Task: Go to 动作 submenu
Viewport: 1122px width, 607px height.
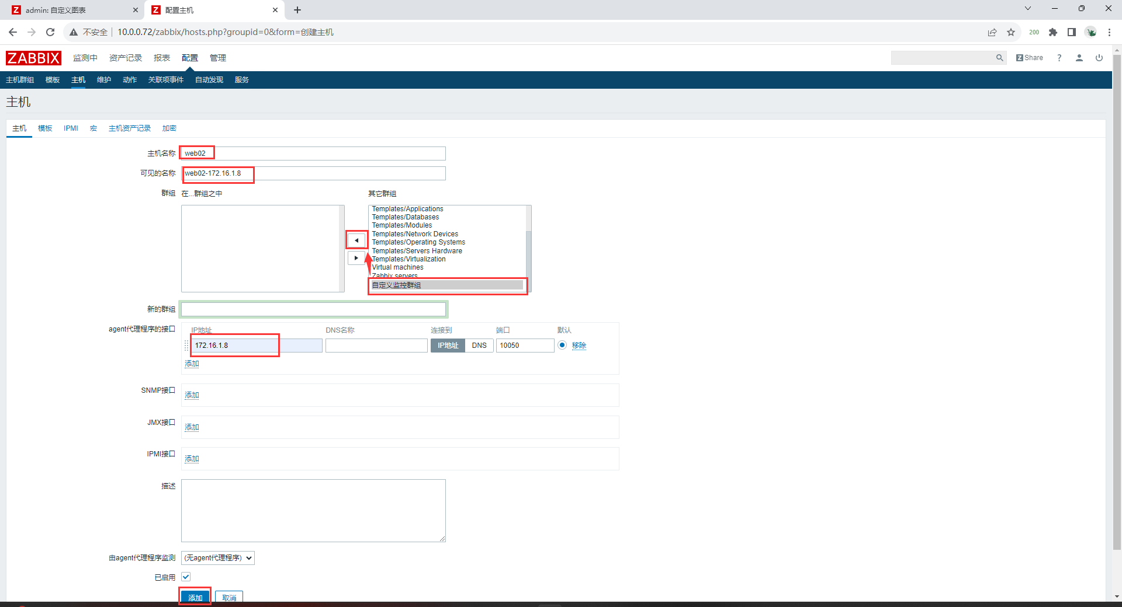Action: [130, 80]
